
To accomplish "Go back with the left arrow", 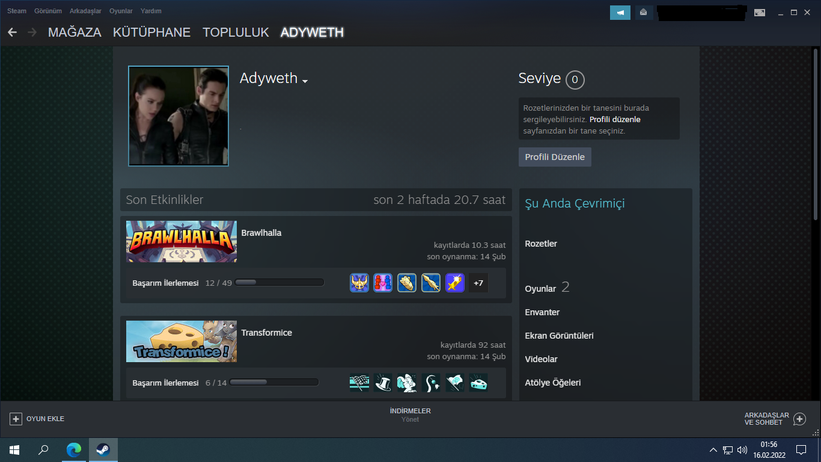I will coord(13,32).
